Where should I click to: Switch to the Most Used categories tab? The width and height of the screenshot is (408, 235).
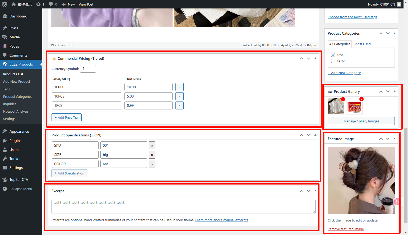point(362,44)
